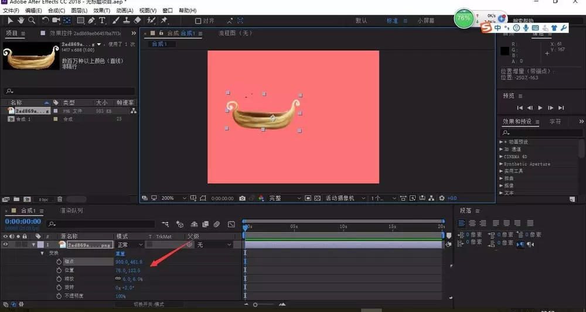Click the 重置 transform reset link

120,253
